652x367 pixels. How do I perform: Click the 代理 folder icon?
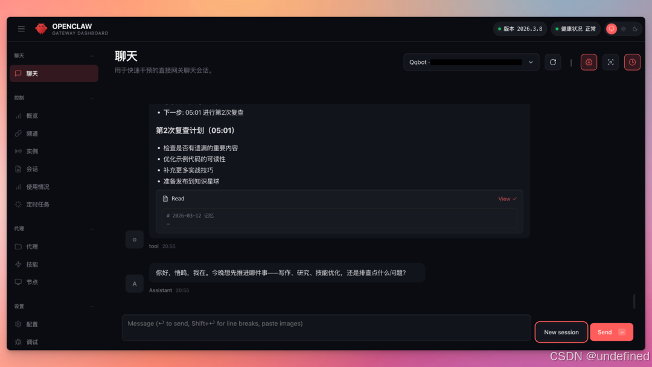pyautogui.click(x=18, y=246)
